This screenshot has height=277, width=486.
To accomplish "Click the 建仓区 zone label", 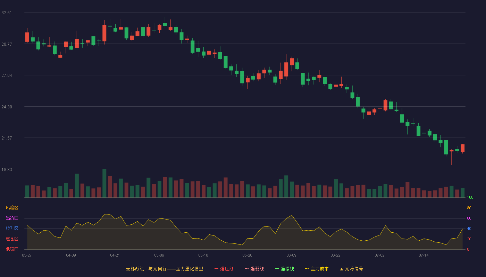I will coord(12,239).
